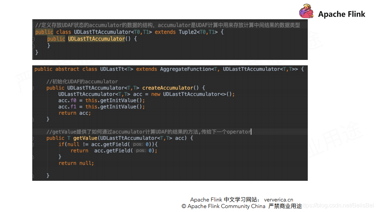Click the comment line starting "//定义存放UDAF状态的accumulator"

[x=167, y=25]
